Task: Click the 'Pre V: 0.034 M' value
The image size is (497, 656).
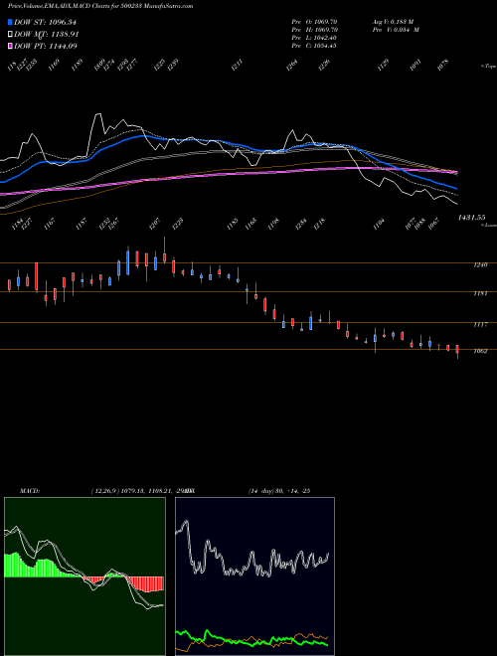Action: (396, 29)
